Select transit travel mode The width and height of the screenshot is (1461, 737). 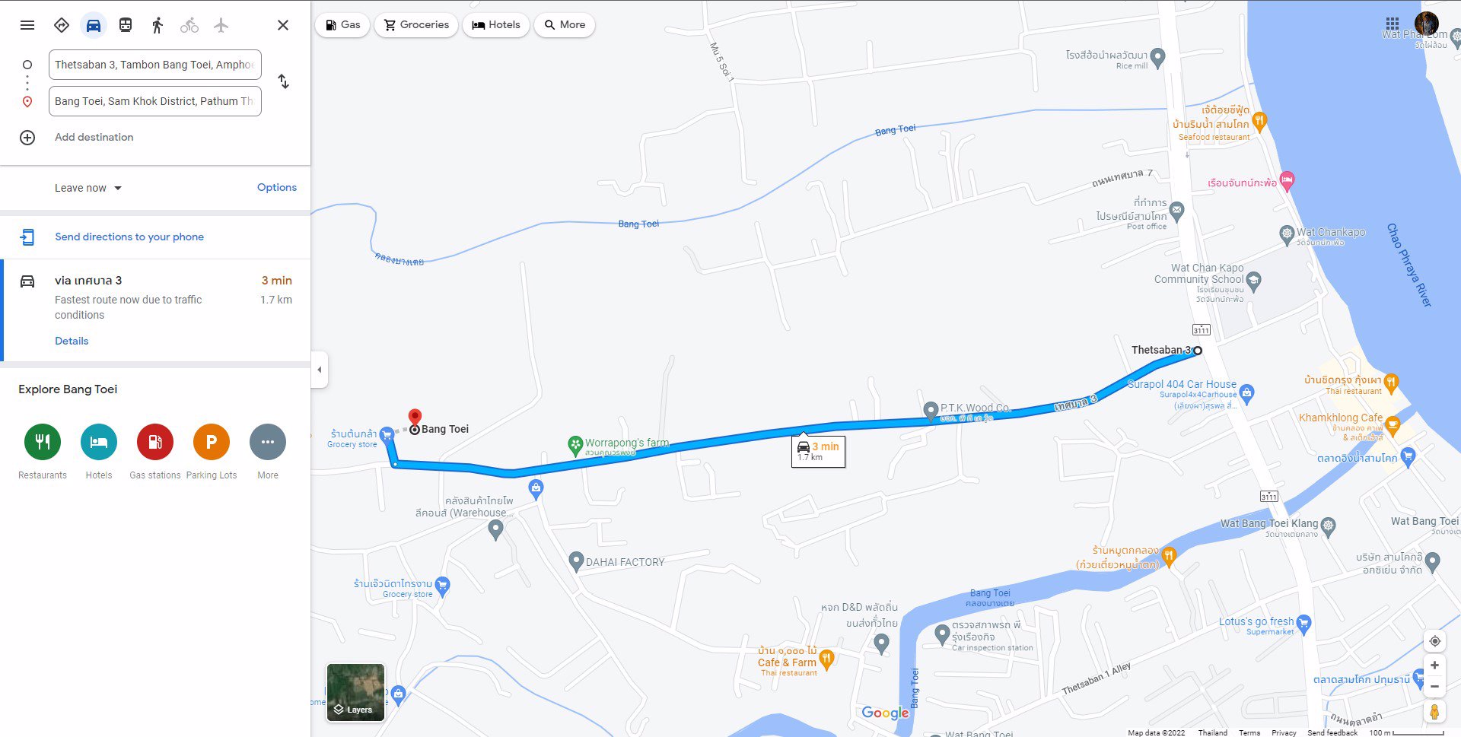click(x=126, y=25)
